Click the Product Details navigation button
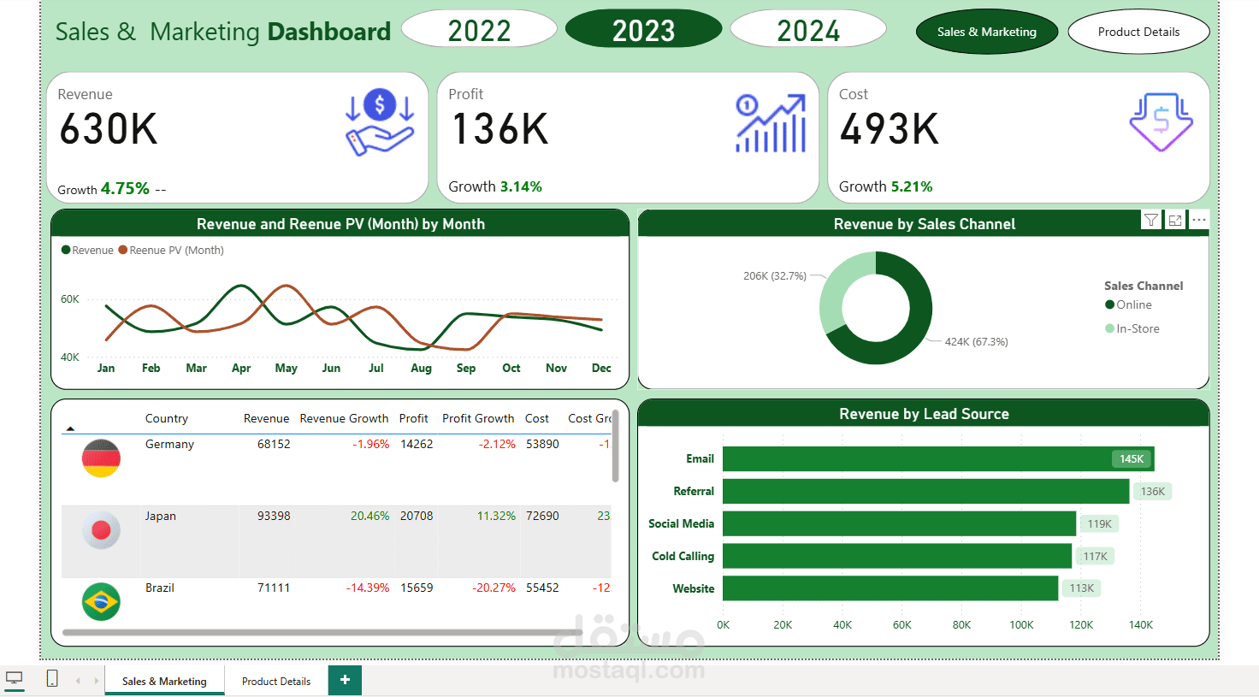The height and width of the screenshot is (697, 1259). (1138, 32)
